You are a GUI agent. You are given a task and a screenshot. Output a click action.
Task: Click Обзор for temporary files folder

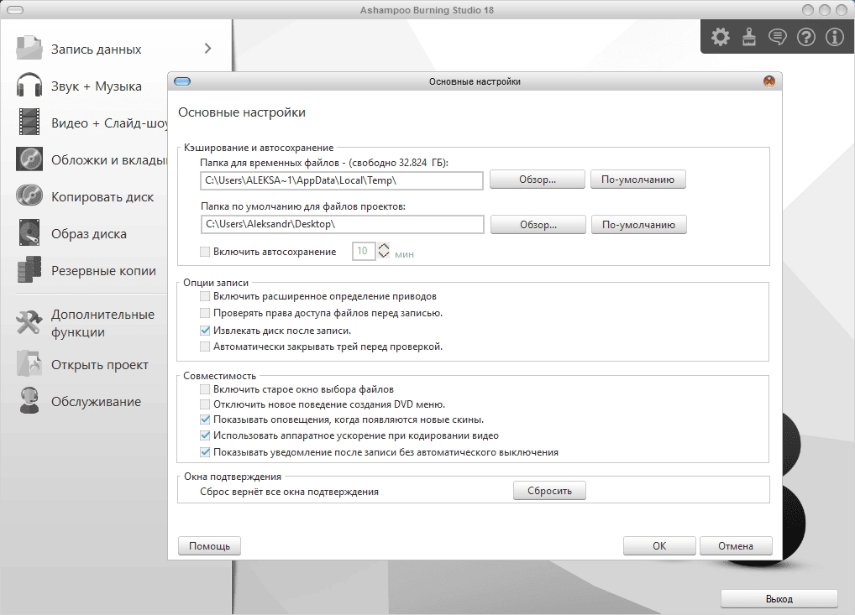537,180
